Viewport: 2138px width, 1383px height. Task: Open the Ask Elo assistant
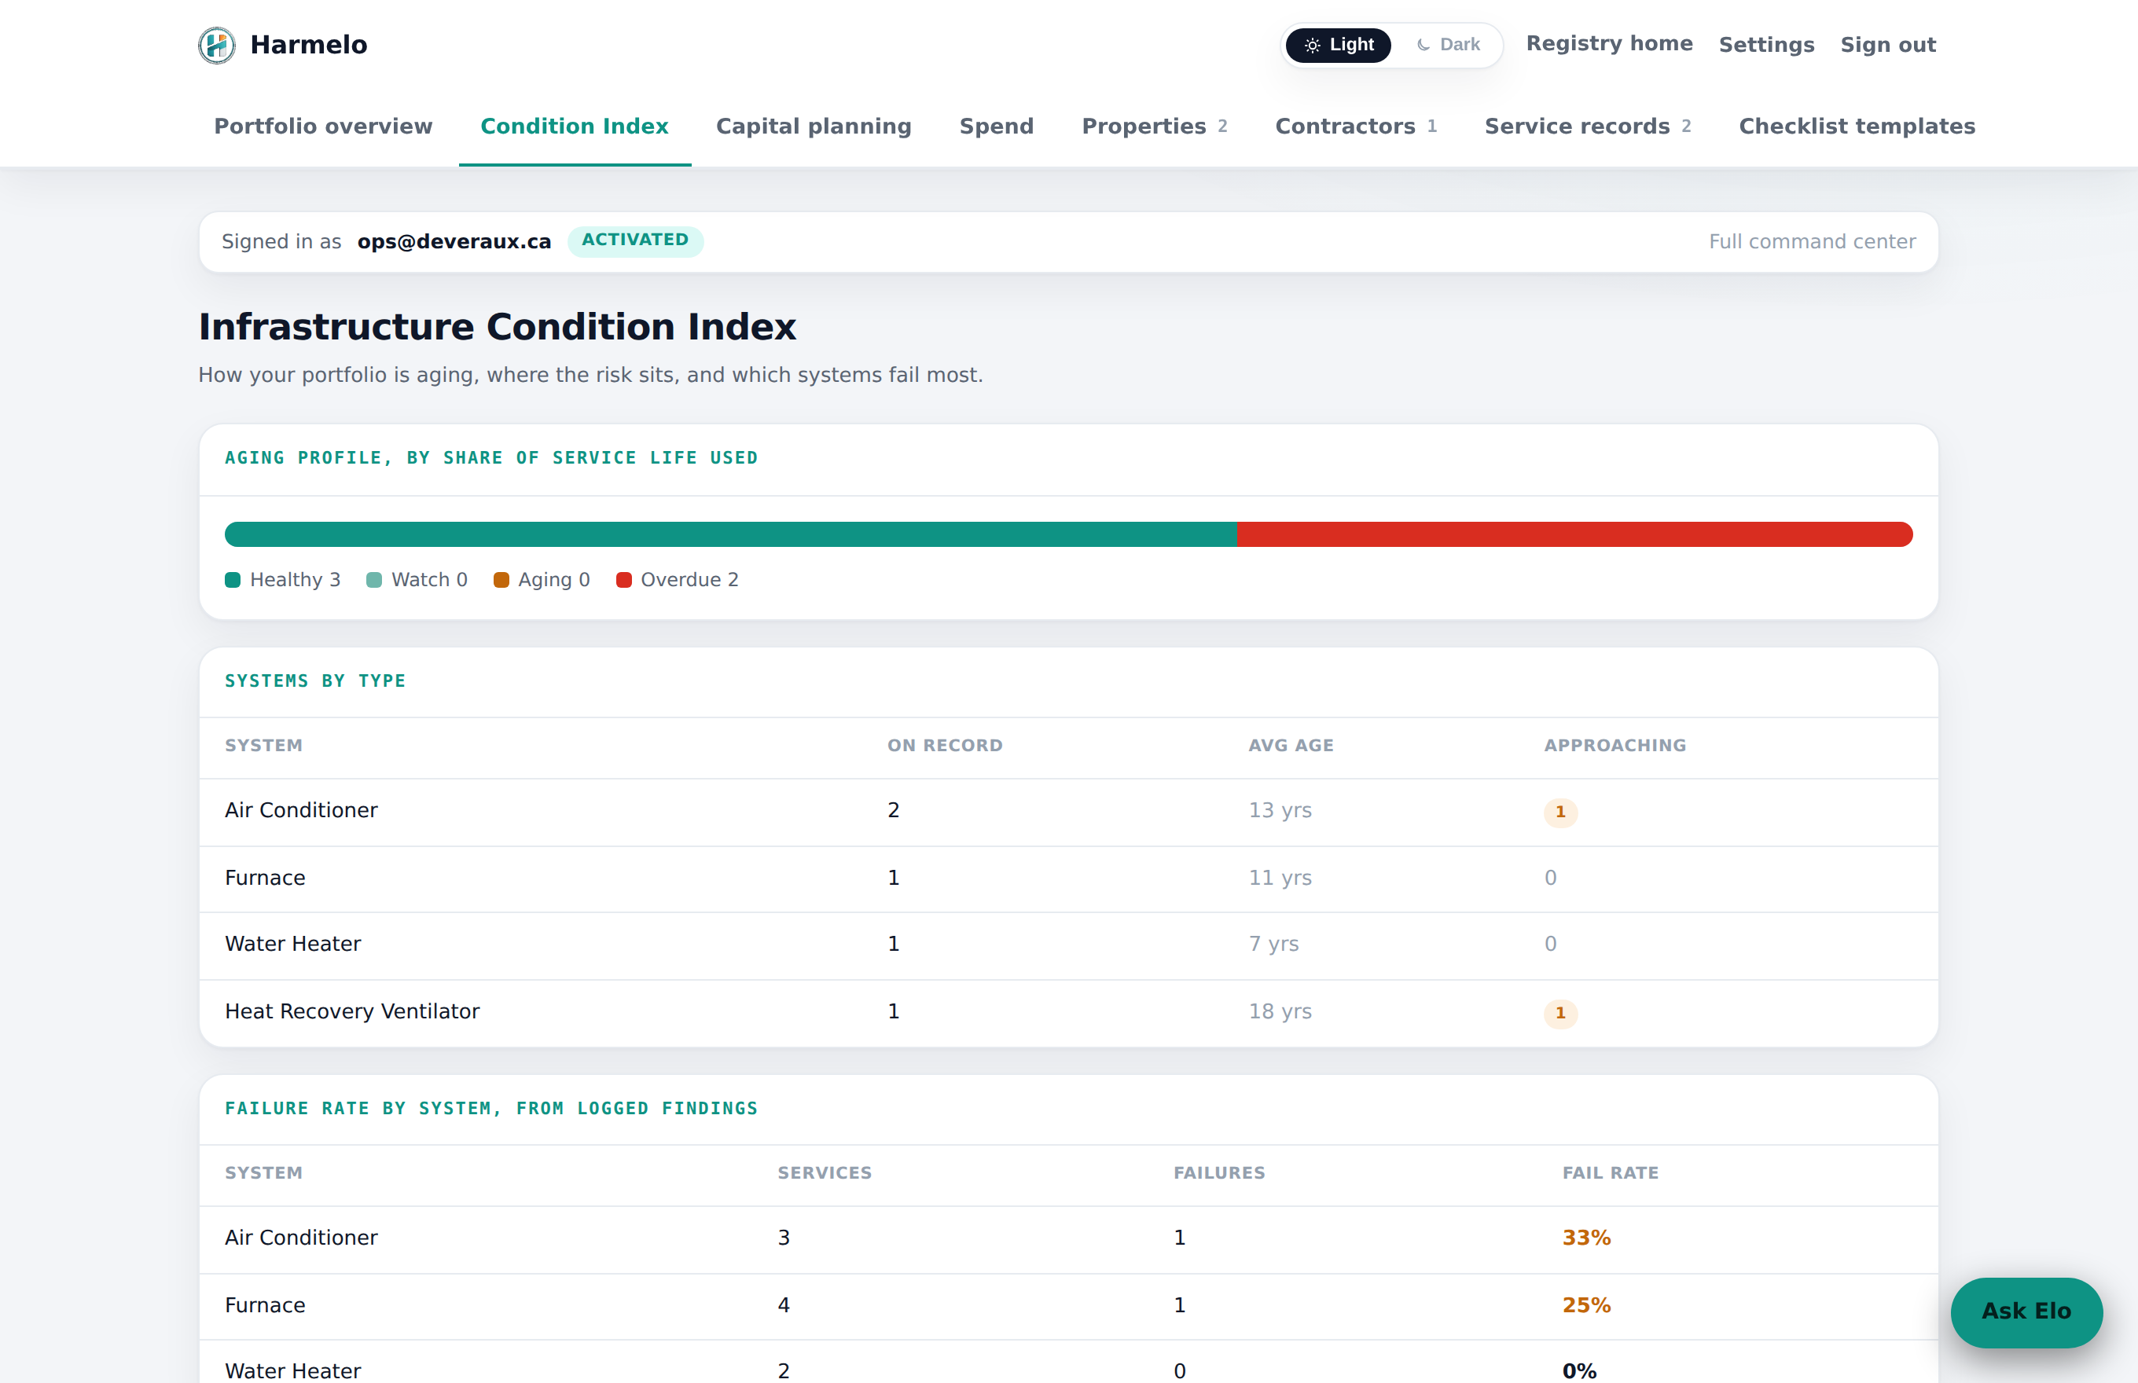[2026, 1312]
